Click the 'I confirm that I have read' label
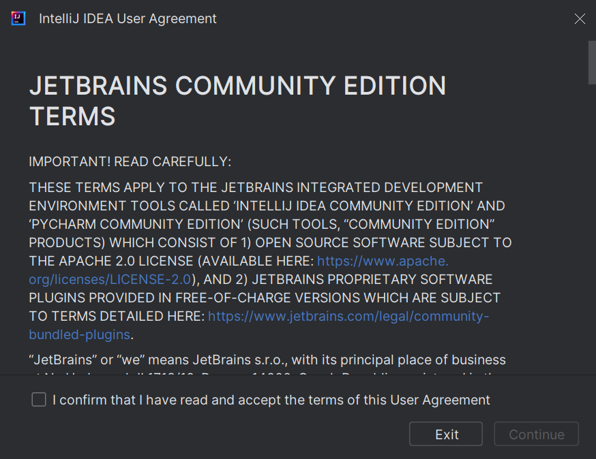 271,400
